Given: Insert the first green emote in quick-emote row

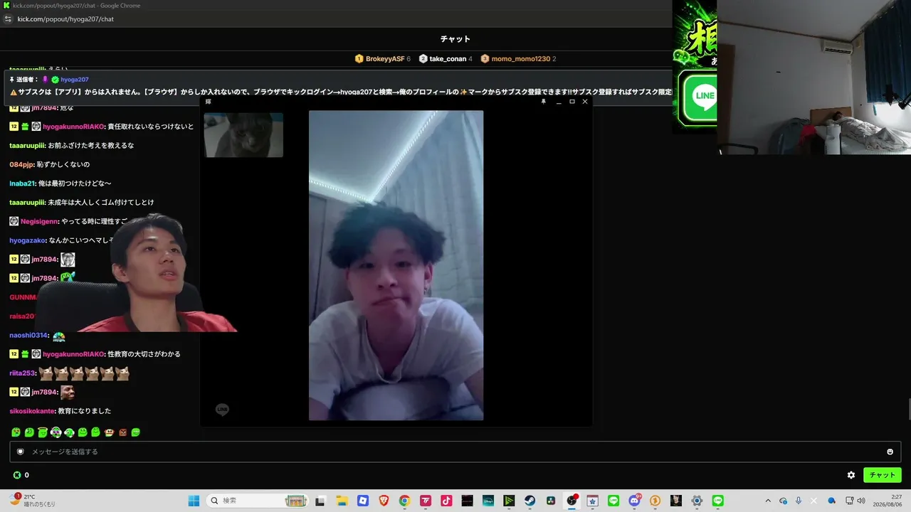Looking at the screenshot, I should pos(16,432).
